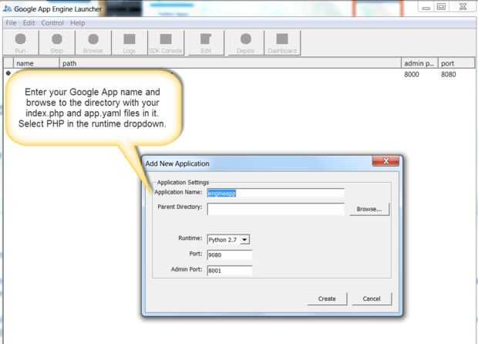The image size is (478, 344).
Task: Open the Logs toolbar icon
Action: pos(130,42)
